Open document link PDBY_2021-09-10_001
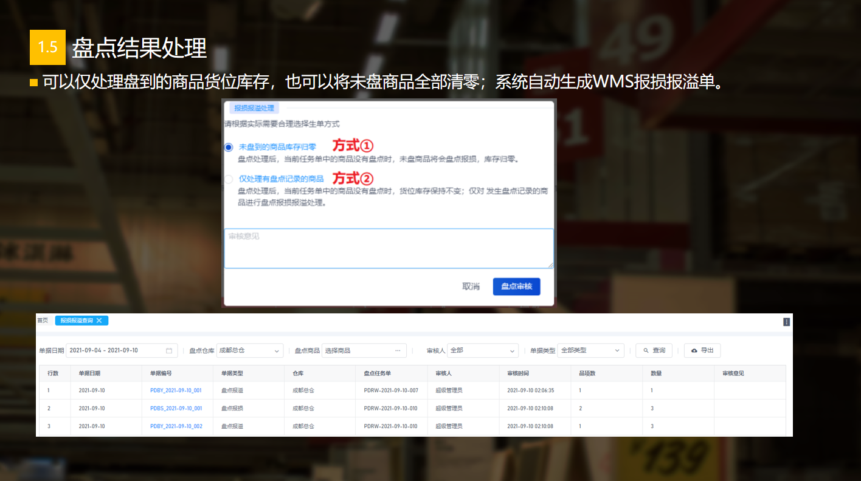 click(176, 391)
